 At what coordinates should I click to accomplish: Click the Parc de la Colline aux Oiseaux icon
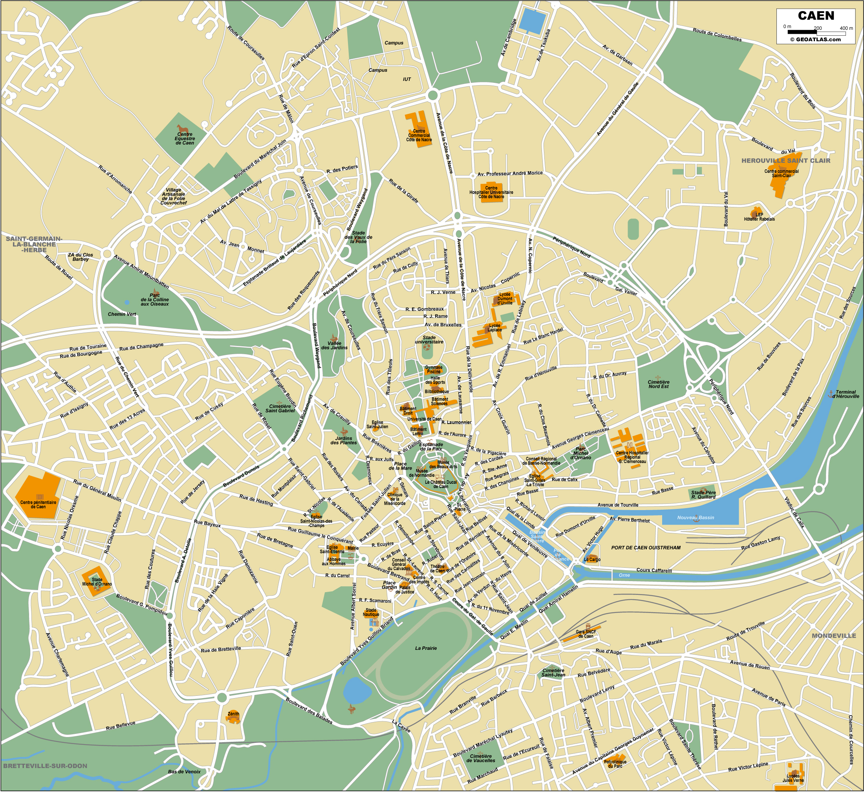(x=155, y=291)
